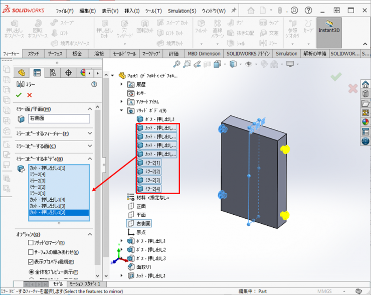The image size is (371, 295).
Task: Click the appearance color ball in right pane
Action: pos(365,122)
